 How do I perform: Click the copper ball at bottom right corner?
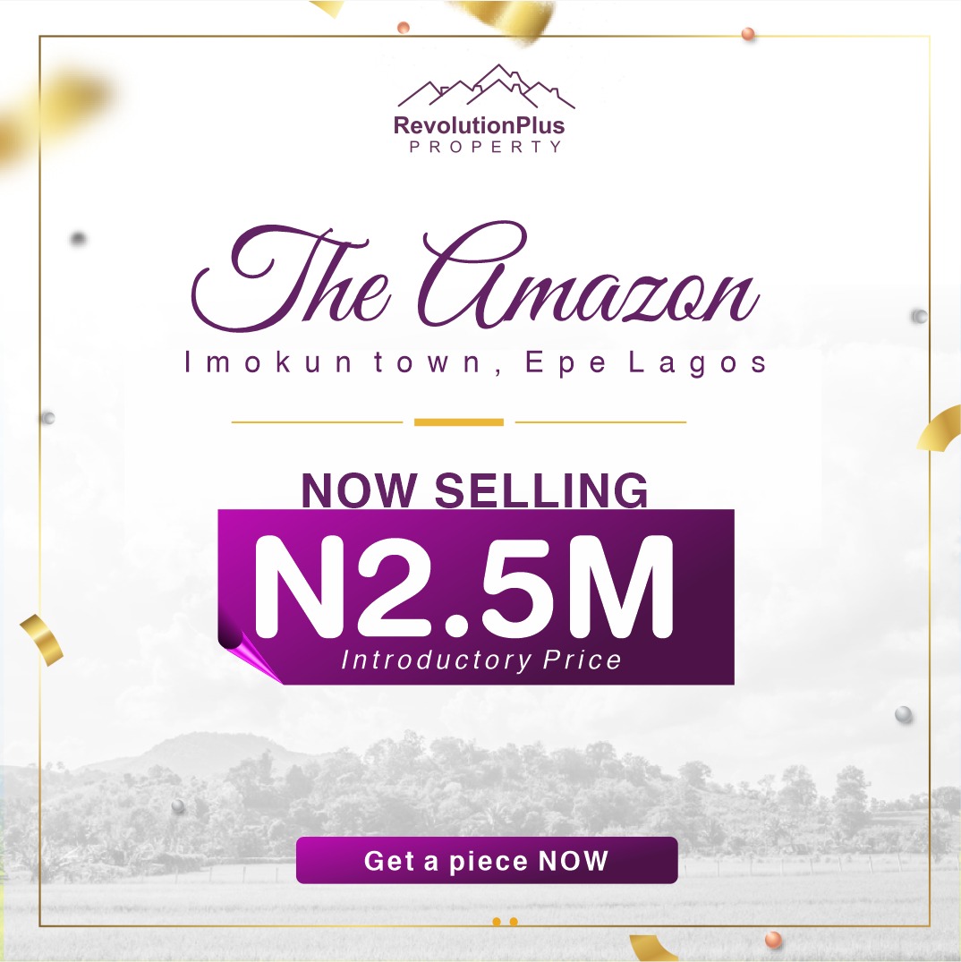[772, 939]
